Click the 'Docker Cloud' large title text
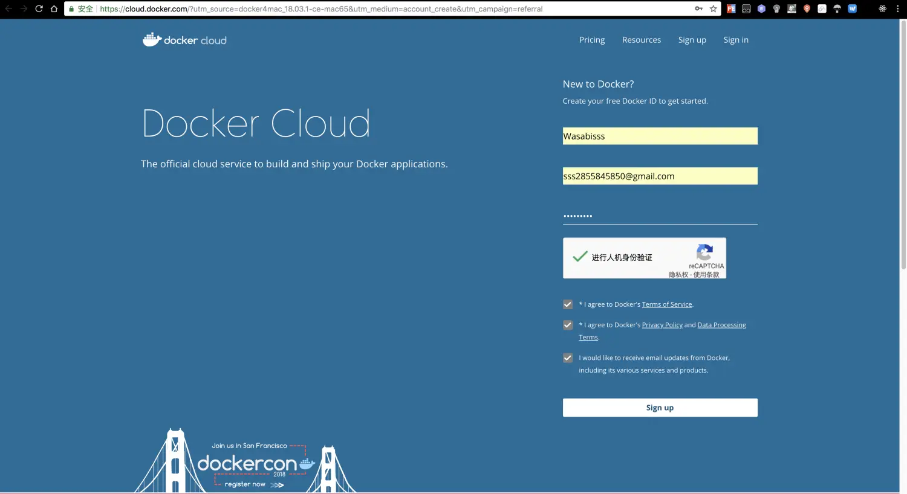 [x=256, y=123]
